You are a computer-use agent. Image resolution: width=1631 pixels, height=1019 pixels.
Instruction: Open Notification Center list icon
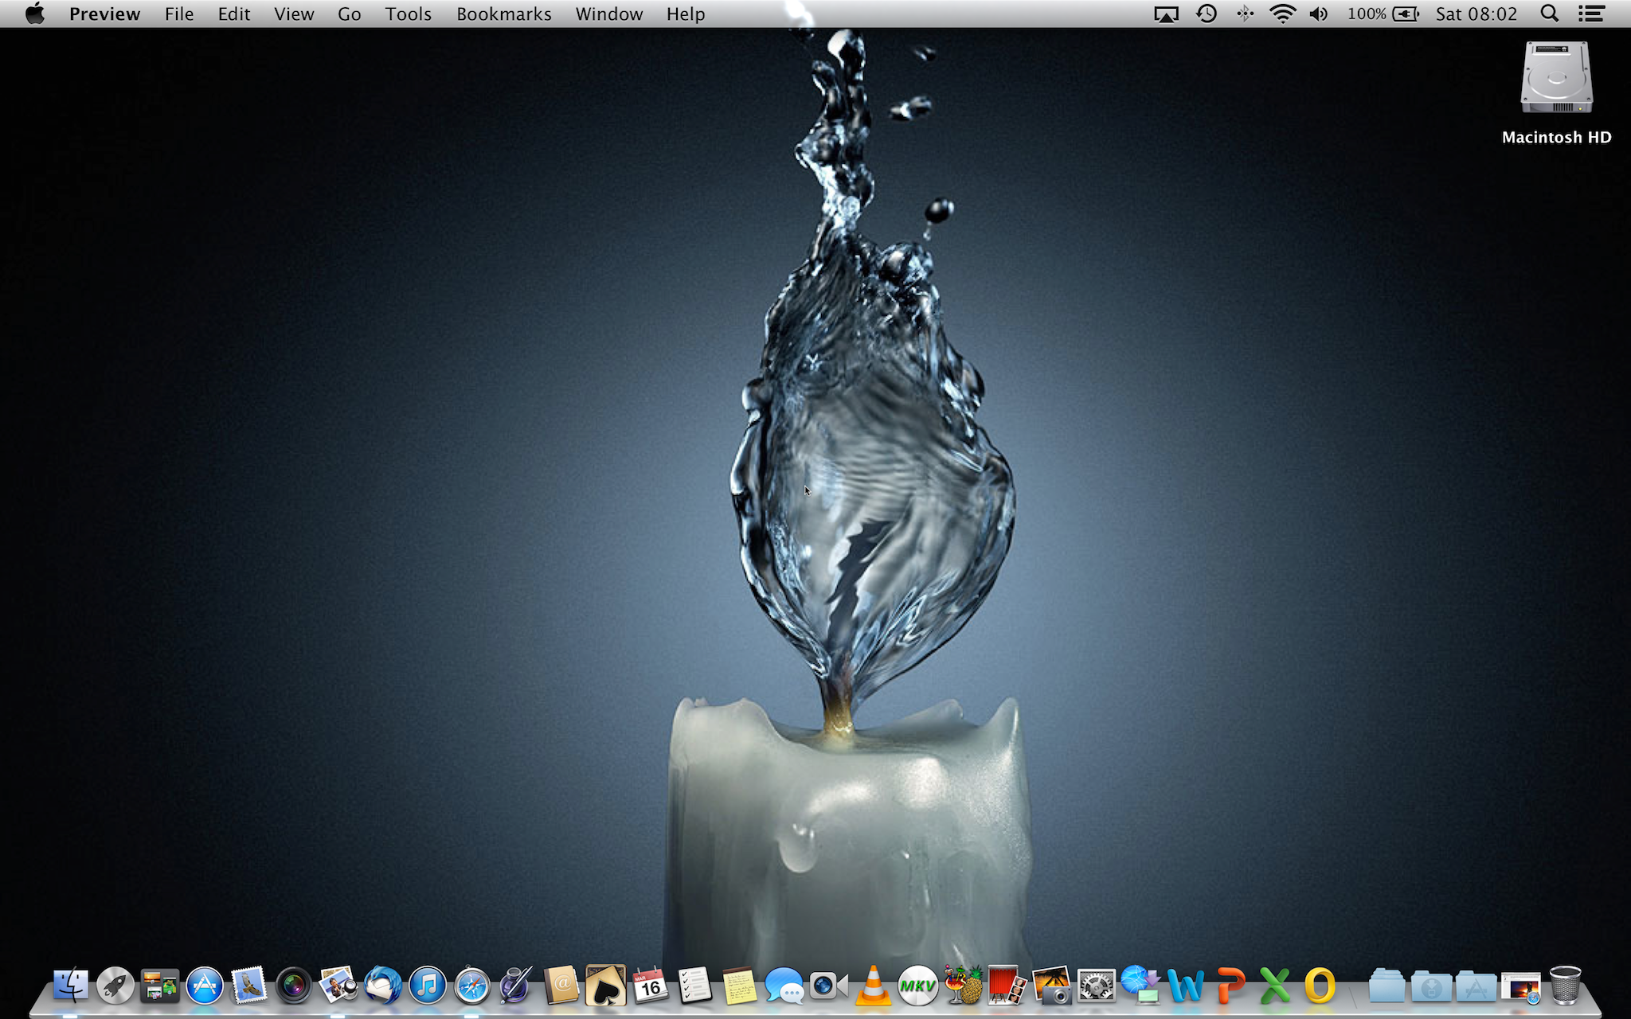(x=1591, y=14)
